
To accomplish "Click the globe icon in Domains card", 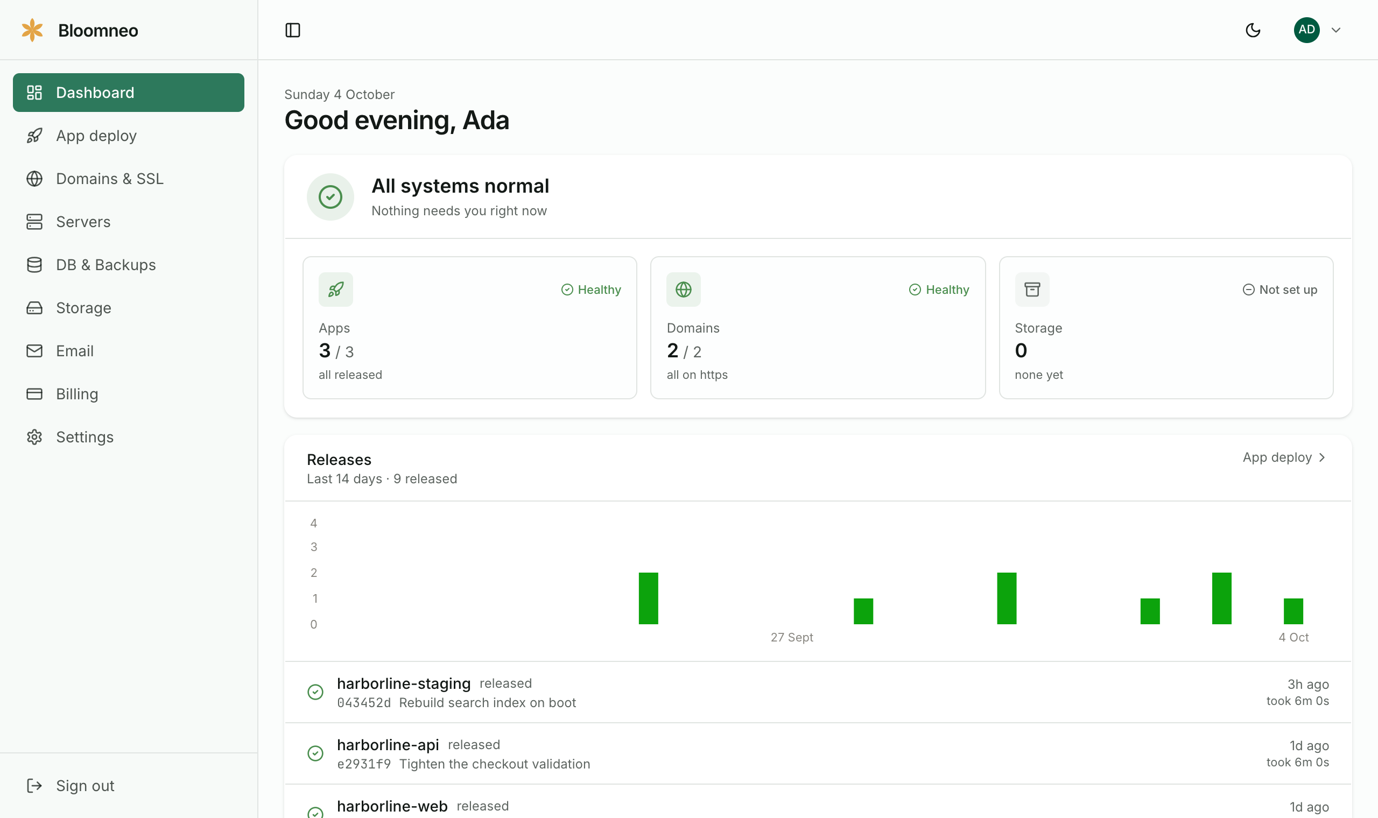I will click(684, 290).
